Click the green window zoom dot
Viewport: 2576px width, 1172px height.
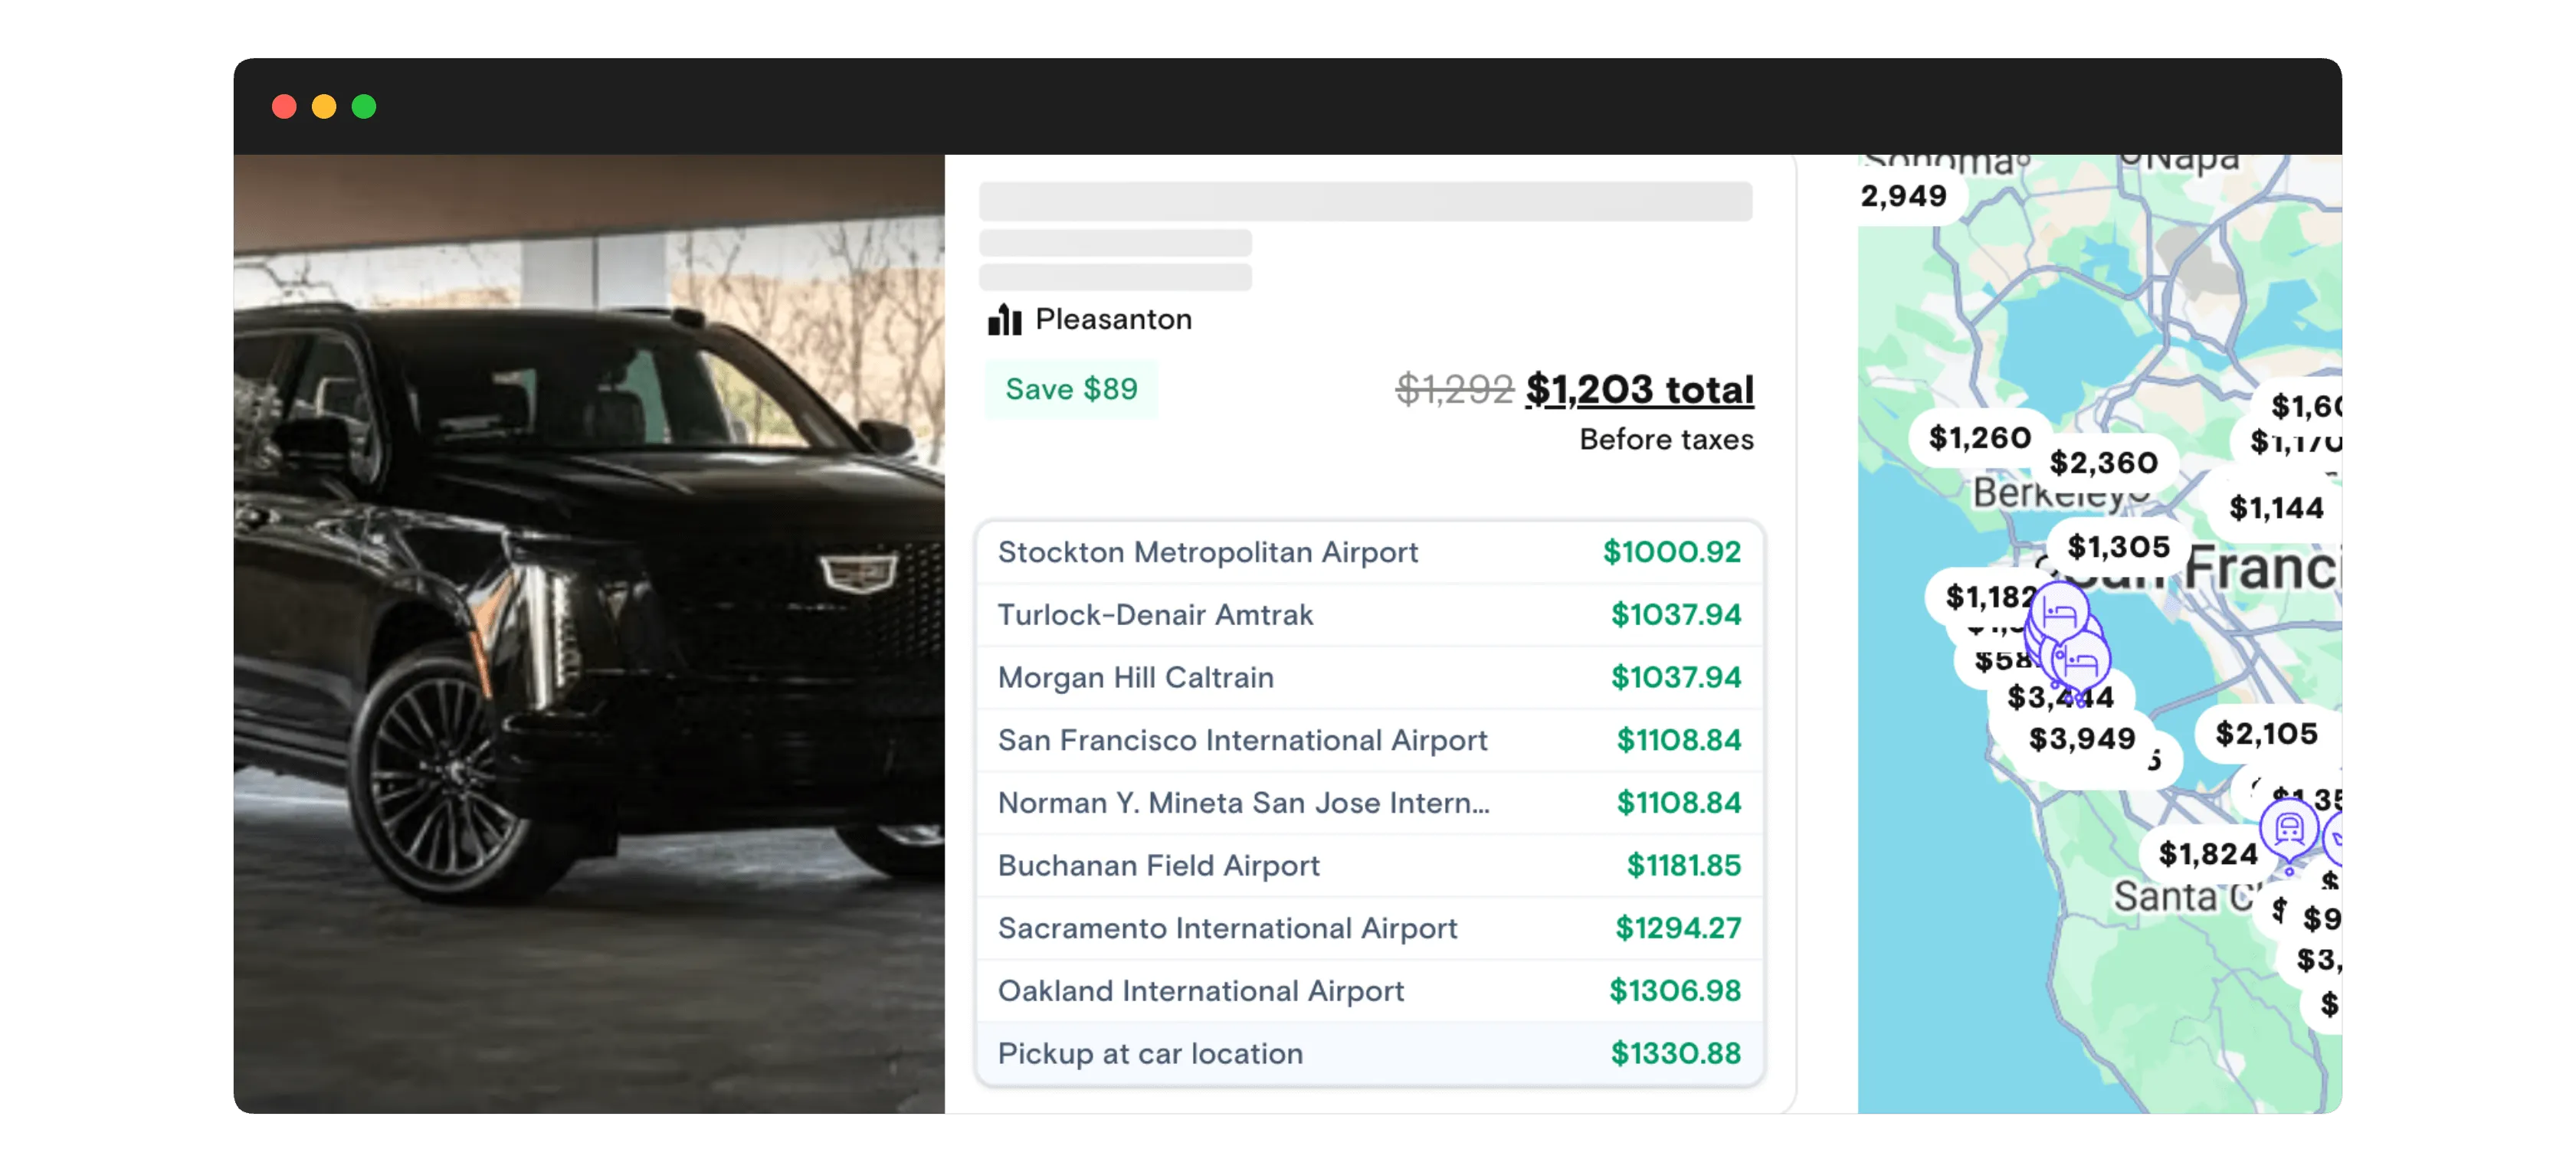click(364, 107)
